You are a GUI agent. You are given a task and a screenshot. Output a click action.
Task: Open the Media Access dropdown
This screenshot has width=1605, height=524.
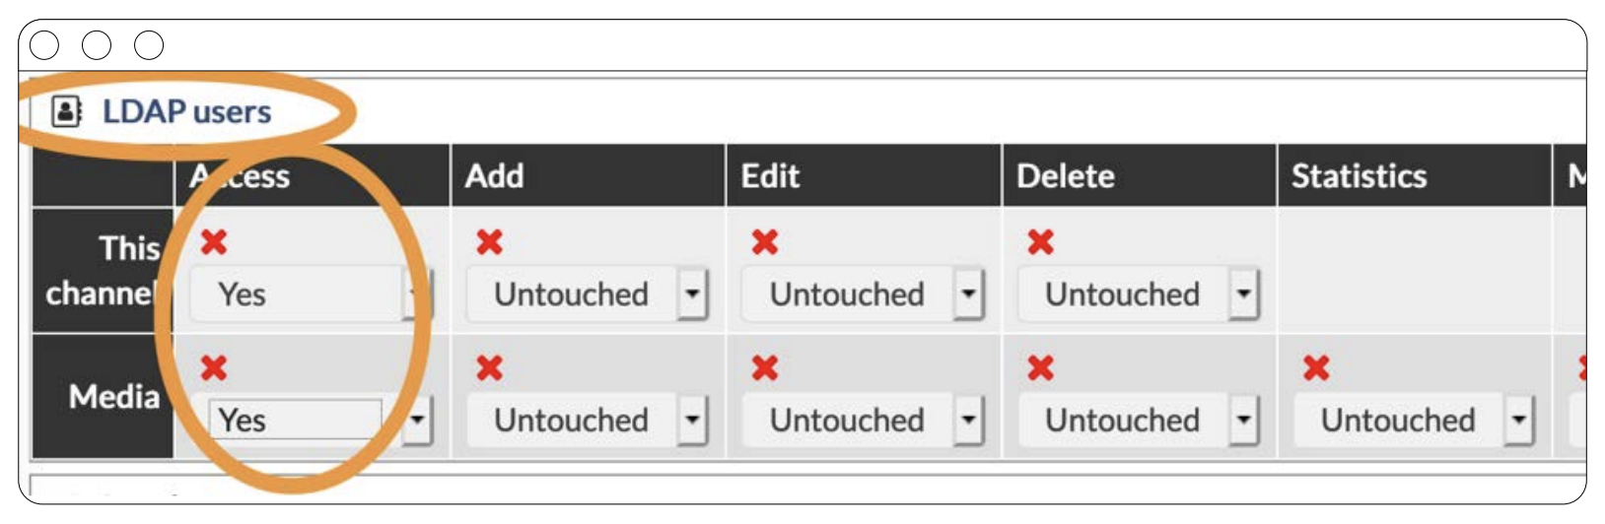[319, 421]
